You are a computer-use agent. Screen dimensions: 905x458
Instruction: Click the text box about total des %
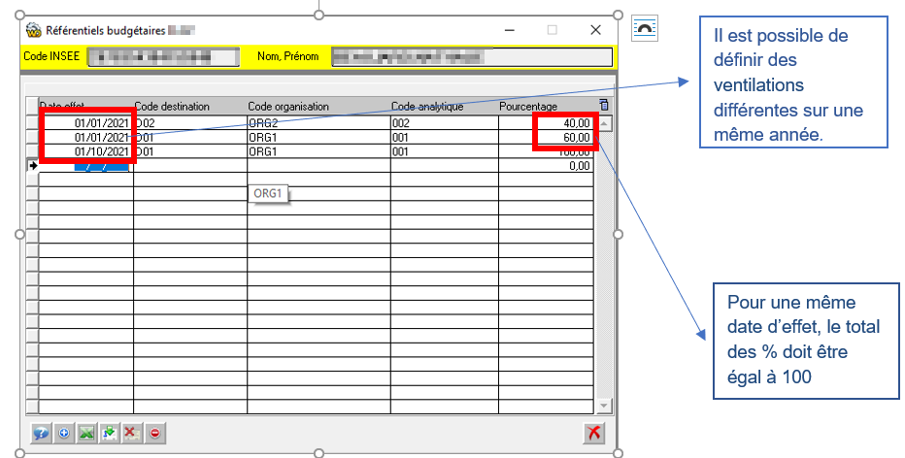click(806, 341)
